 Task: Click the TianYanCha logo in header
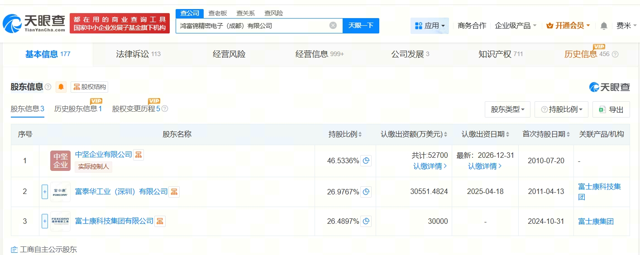tap(34, 23)
